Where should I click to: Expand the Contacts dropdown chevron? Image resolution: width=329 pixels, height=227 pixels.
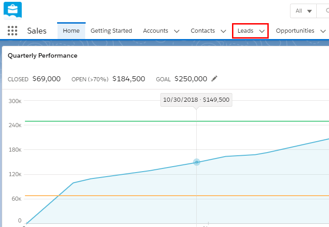(223, 31)
